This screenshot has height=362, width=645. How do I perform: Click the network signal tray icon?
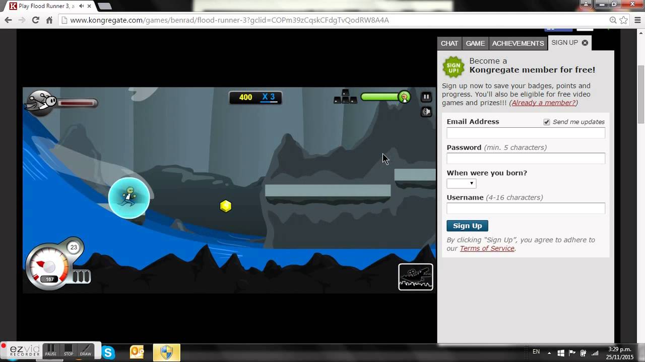tap(595, 353)
